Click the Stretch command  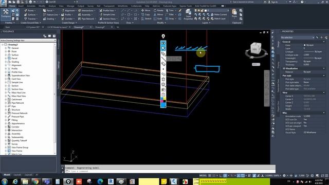pyautogui.click(x=146, y=18)
